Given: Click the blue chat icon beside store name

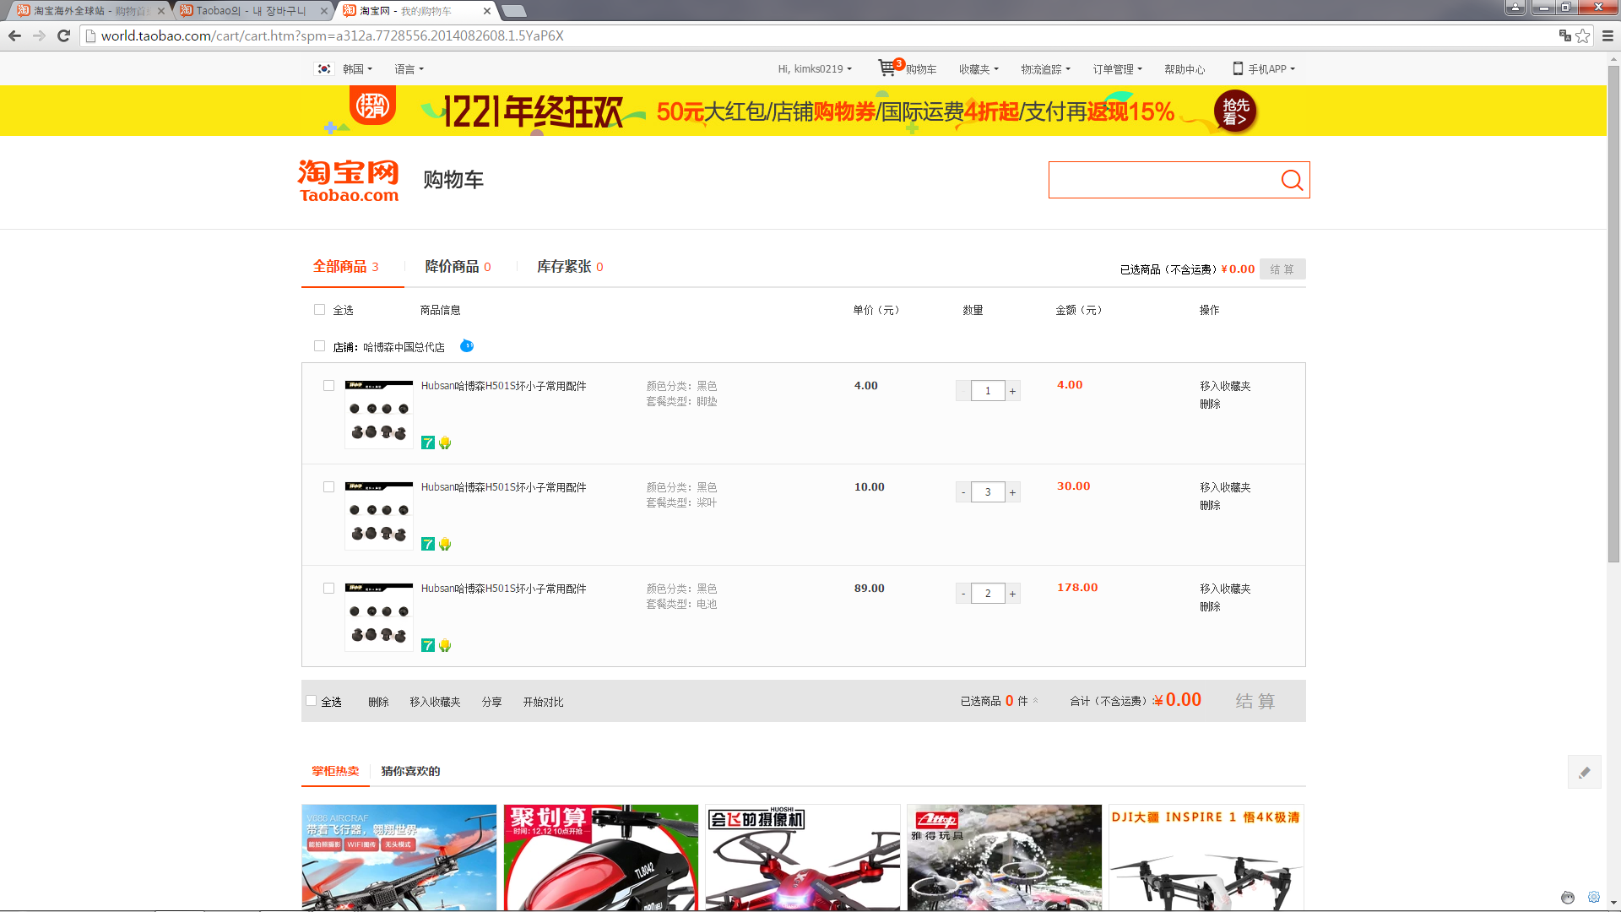Looking at the screenshot, I should pos(467,346).
